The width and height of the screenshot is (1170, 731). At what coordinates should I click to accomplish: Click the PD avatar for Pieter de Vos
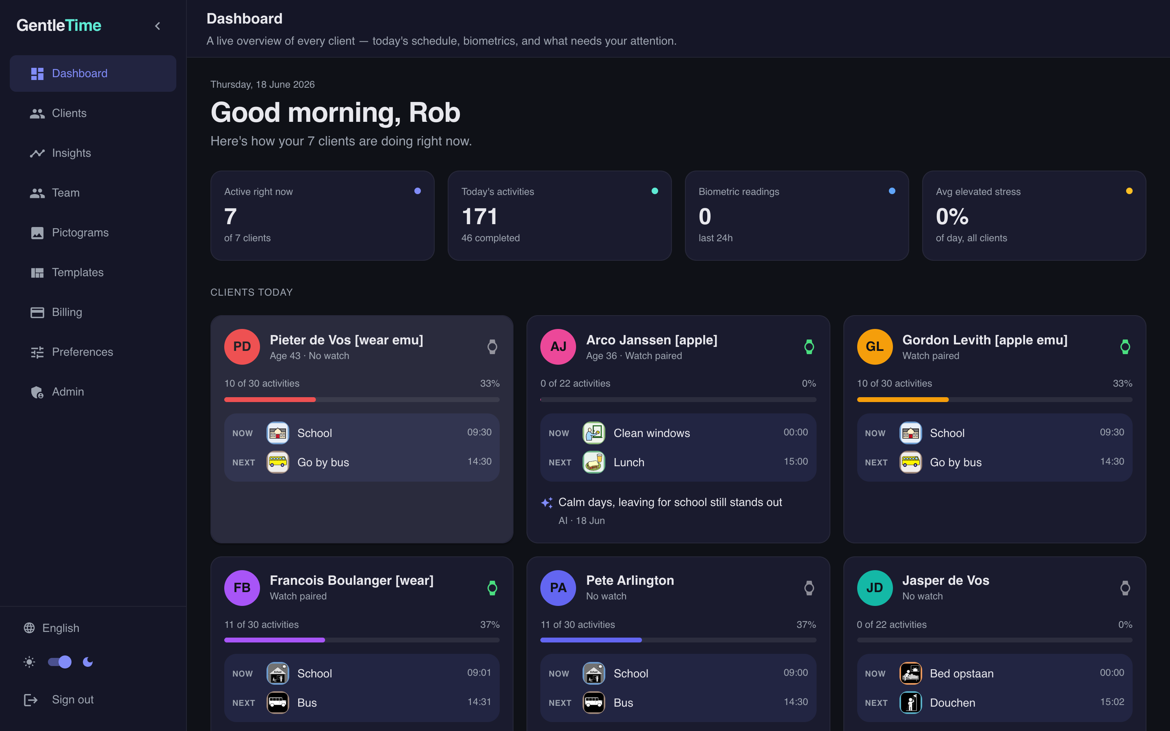pos(242,347)
